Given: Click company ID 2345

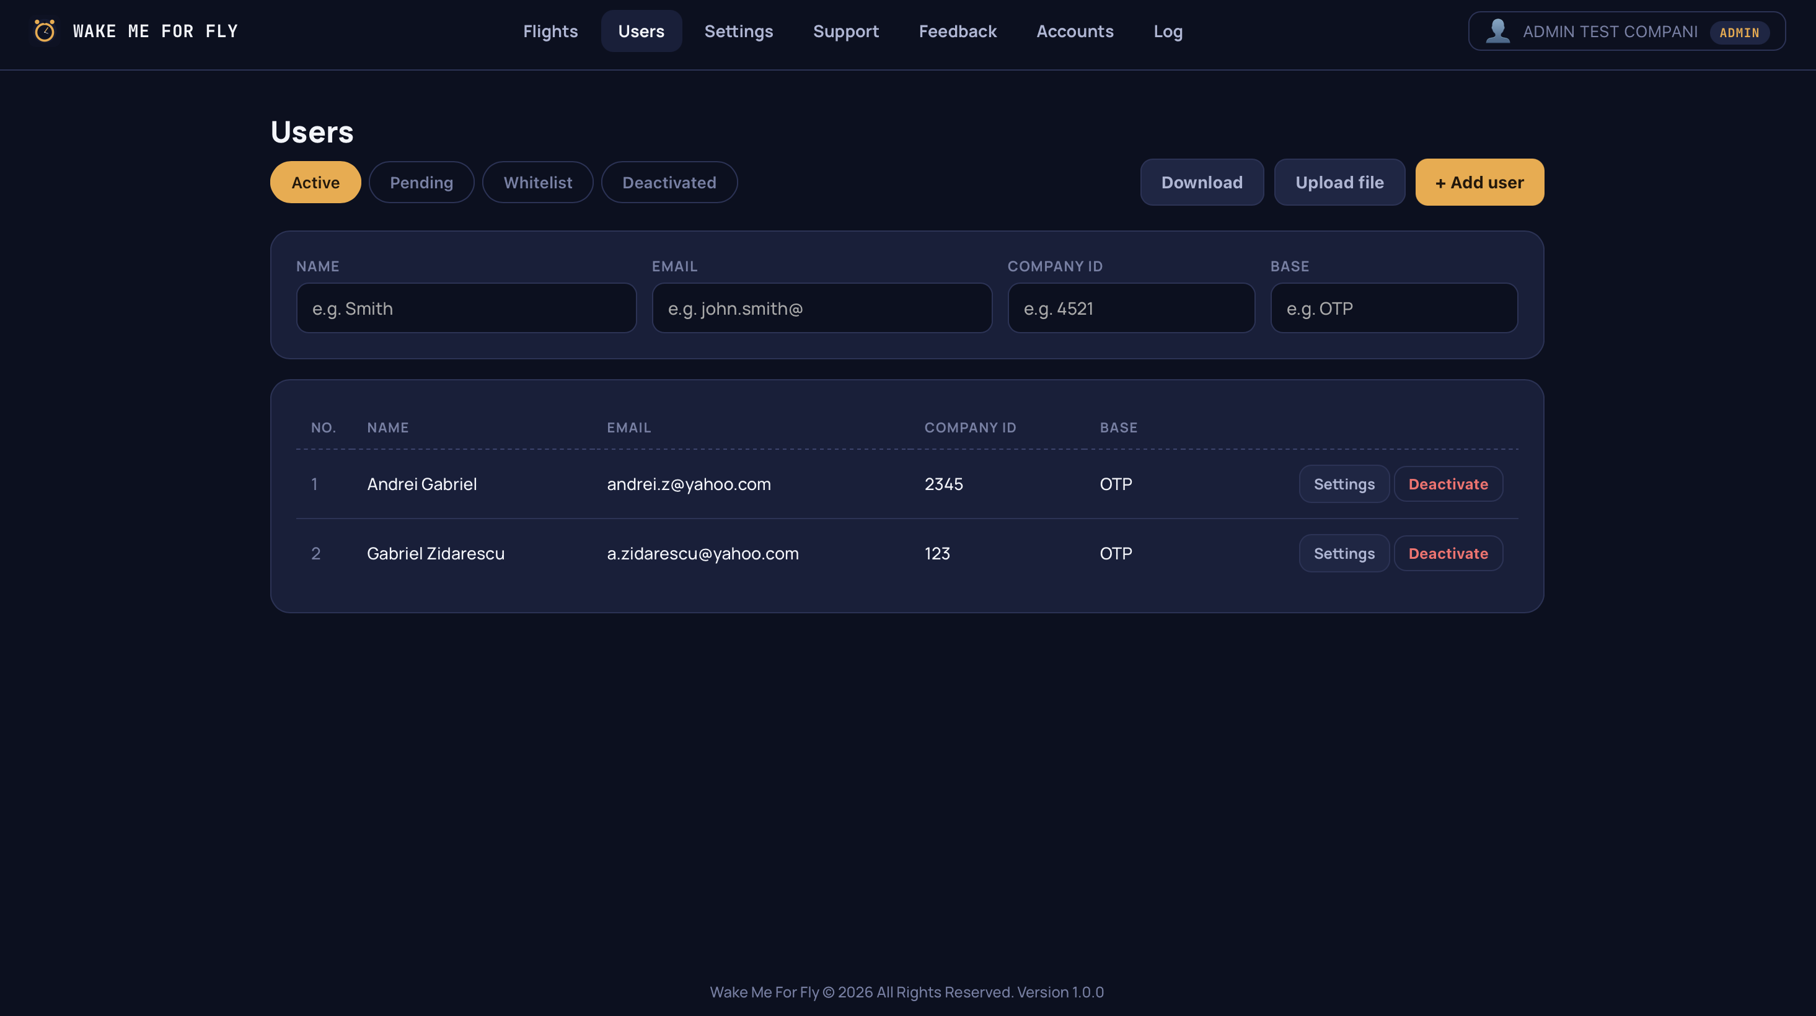Looking at the screenshot, I should click(x=943, y=484).
